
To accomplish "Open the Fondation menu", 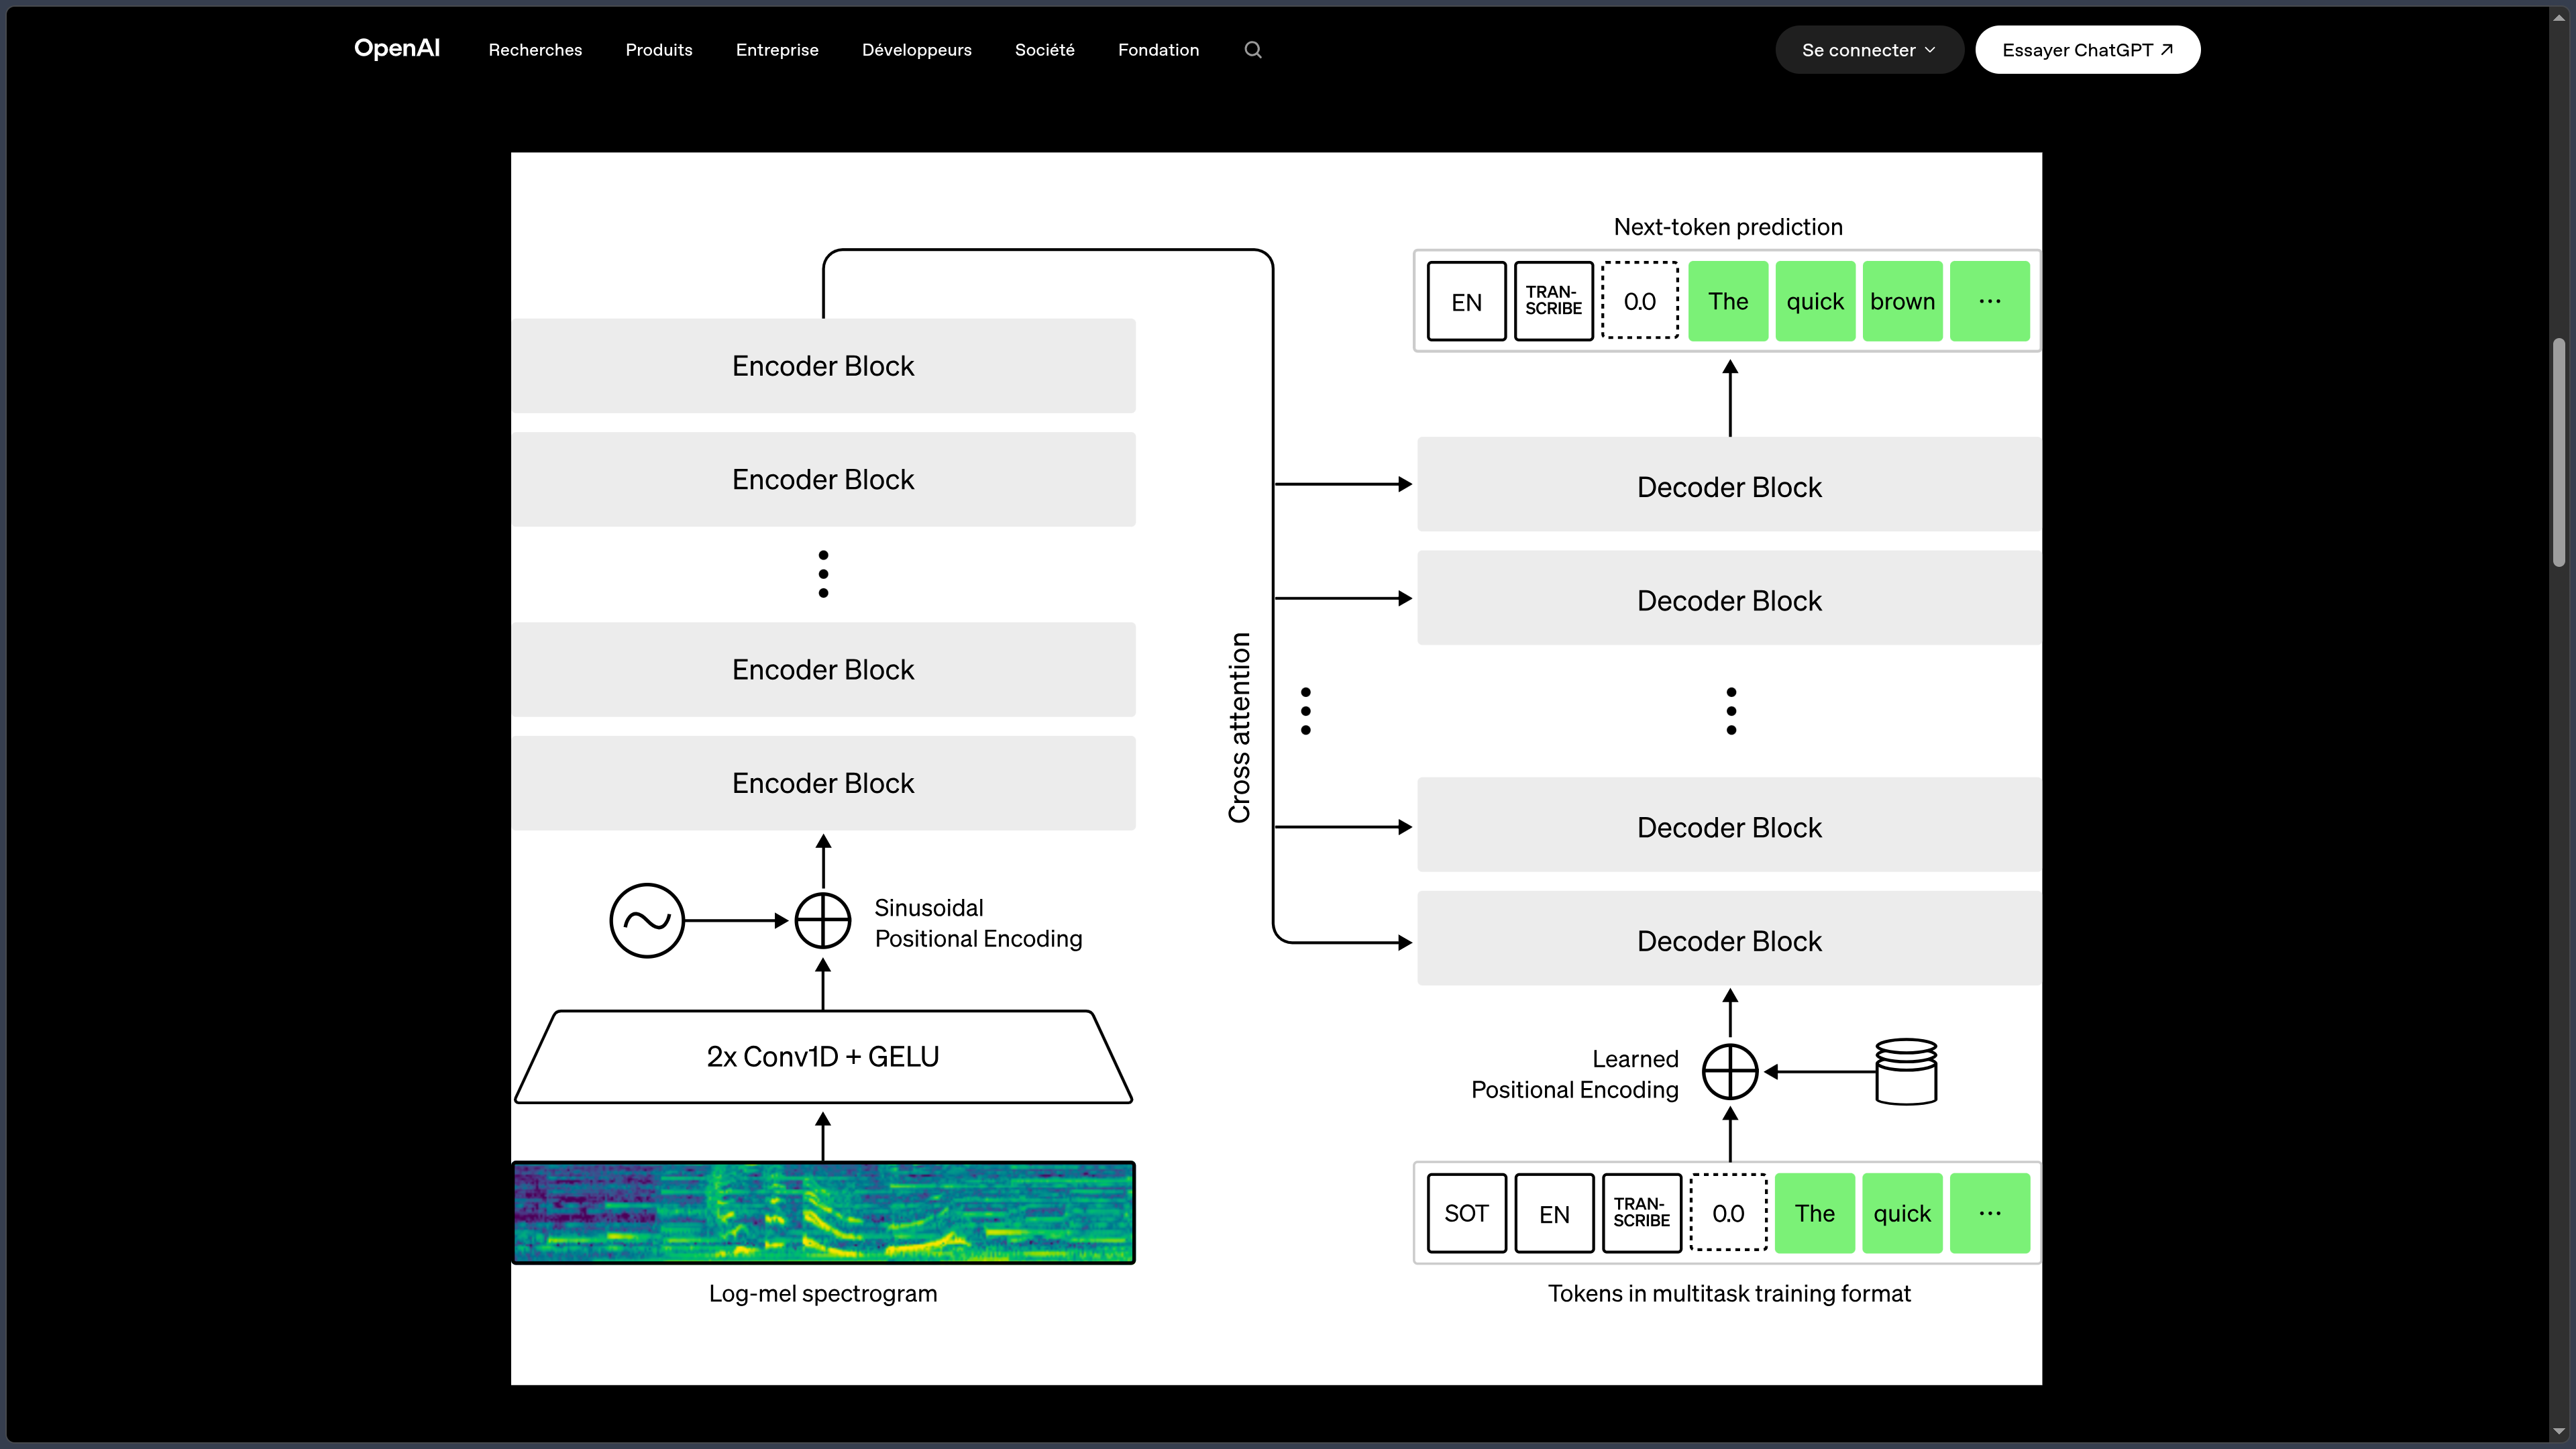I will [x=1158, y=50].
